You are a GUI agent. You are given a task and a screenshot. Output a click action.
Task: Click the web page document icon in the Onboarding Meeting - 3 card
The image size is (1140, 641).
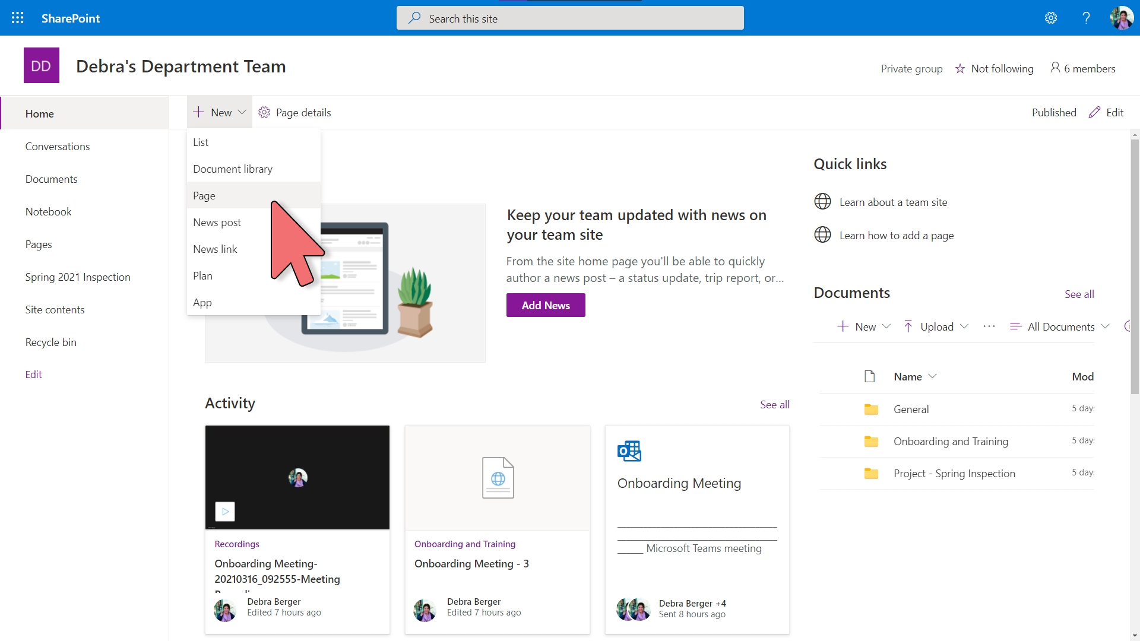point(498,478)
